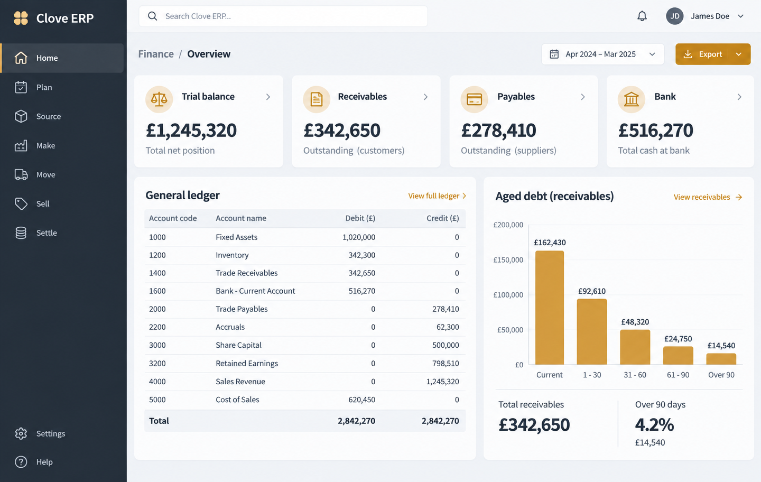Open the James Doe account menu chevron
The height and width of the screenshot is (482, 761).
tap(741, 16)
